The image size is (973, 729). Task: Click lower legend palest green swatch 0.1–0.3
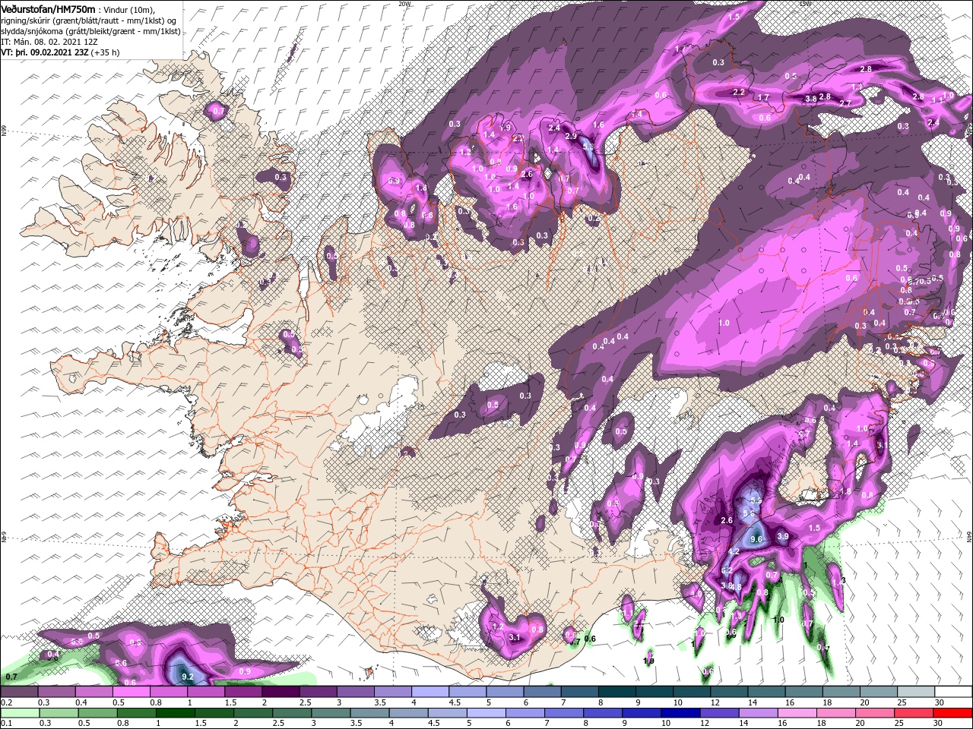tap(19, 712)
